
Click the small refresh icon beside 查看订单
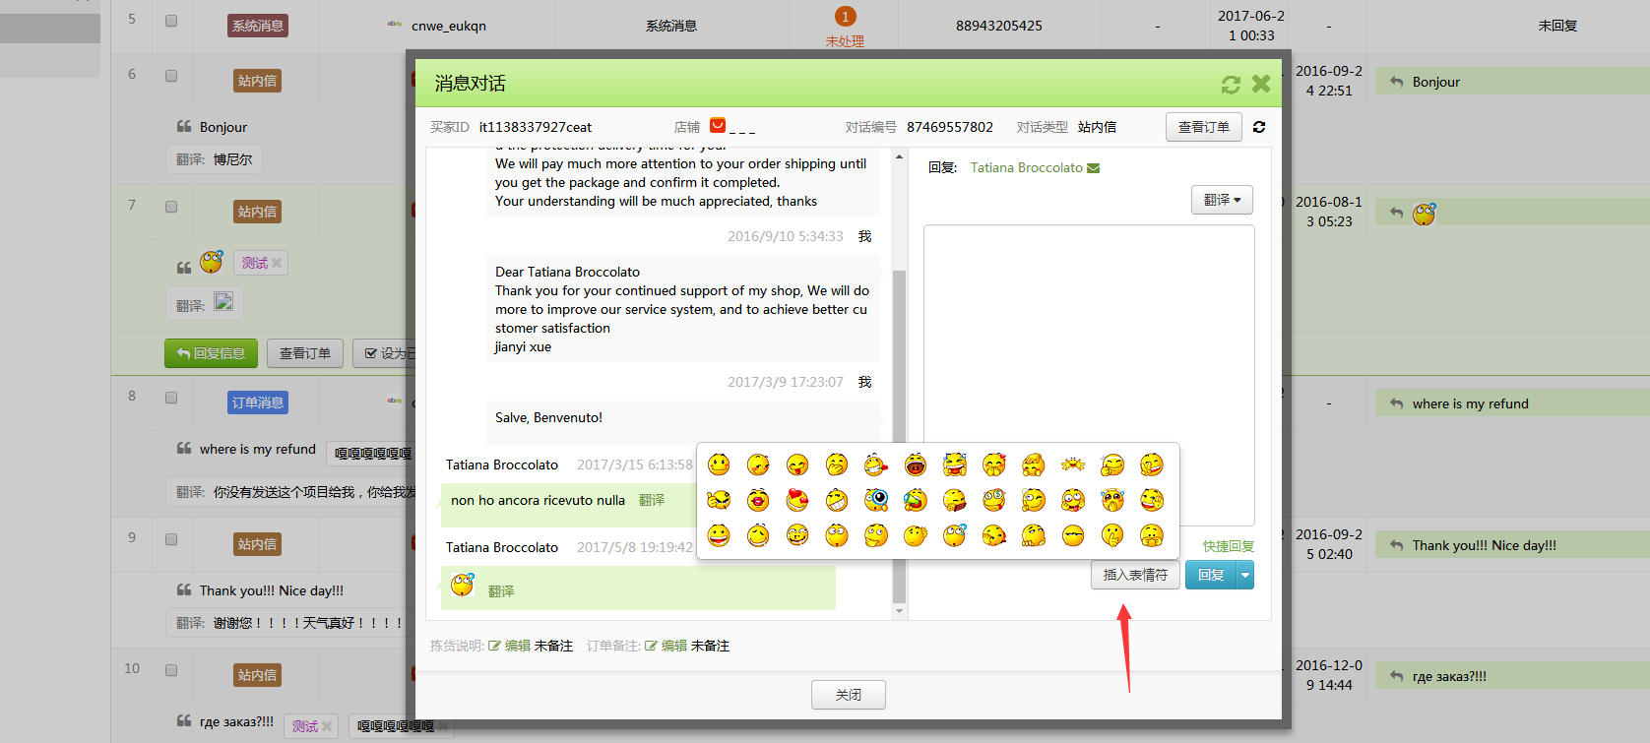[x=1259, y=127]
